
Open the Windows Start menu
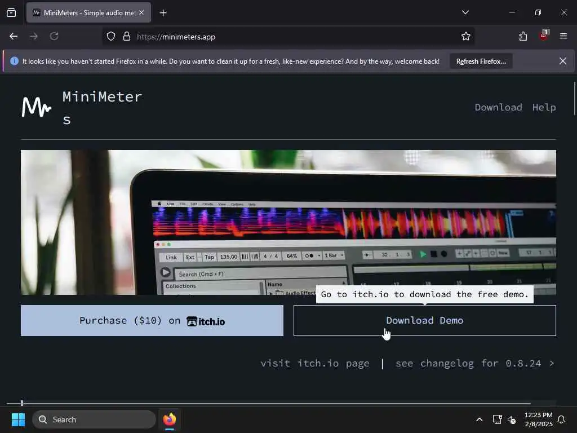[x=18, y=419]
